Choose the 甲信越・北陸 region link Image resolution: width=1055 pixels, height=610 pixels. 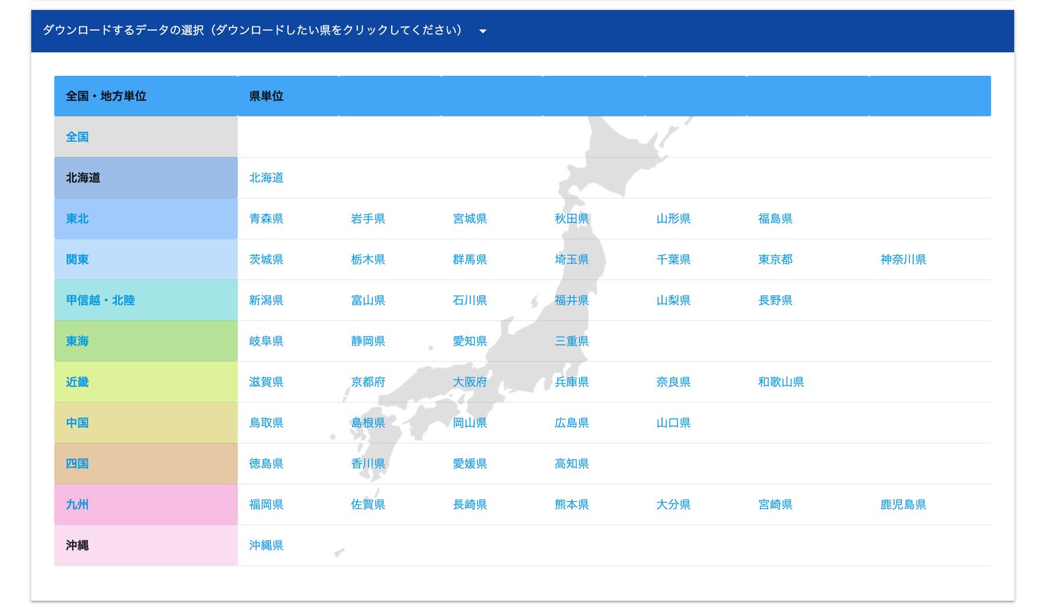point(100,301)
